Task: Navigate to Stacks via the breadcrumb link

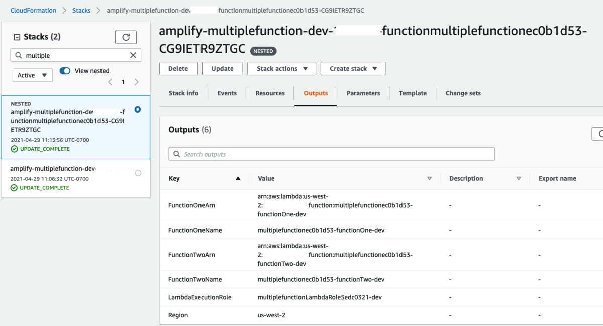Action: [81, 10]
